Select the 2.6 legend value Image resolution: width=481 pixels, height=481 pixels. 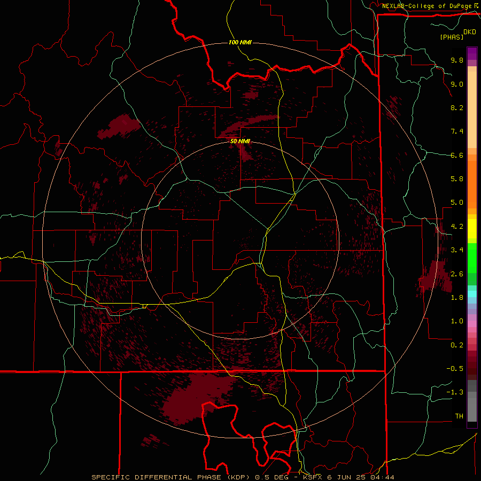click(457, 274)
